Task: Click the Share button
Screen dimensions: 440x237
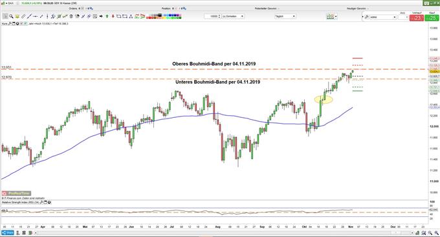Action: pos(8,232)
